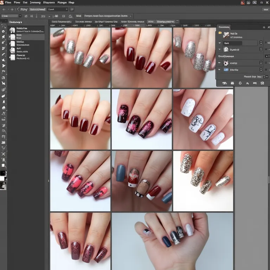Screen dimensions: 270x270
Task: Expand the chevron beside the blue thumbnail row
Action: click(x=219, y=70)
